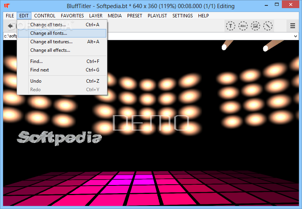This screenshot has width=302, height=209.
Task: Click the Softpedia 3D text in preview
Action: (59, 138)
